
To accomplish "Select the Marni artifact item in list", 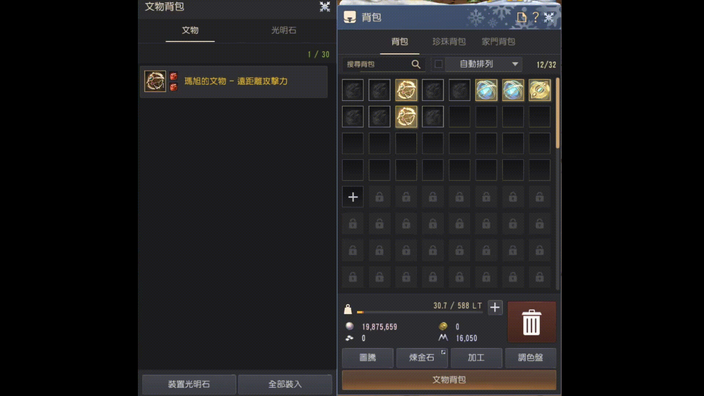I will pos(234,81).
